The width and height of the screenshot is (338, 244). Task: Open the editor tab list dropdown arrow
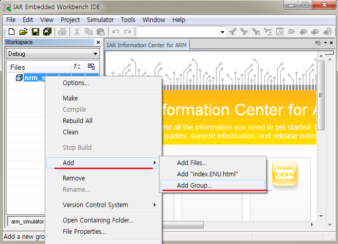point(325,43)
